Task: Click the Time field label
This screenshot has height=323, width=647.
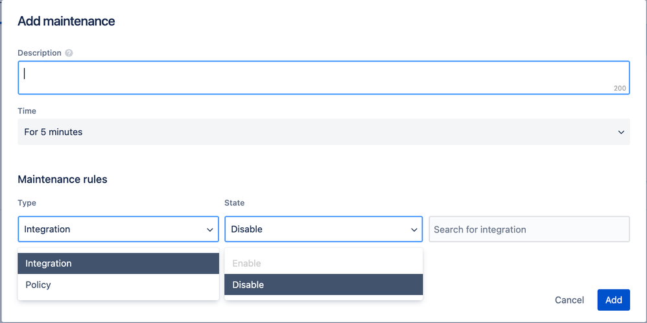Action: [27, 111]
